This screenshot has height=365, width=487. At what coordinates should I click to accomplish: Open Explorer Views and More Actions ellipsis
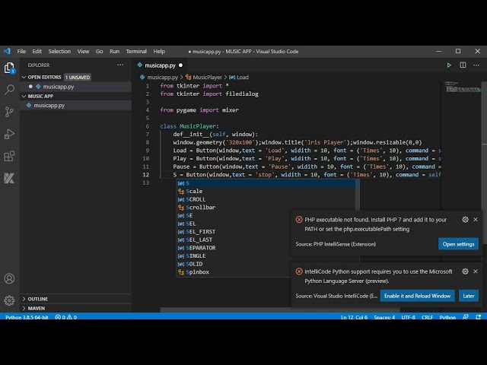[x=120, y=65]
